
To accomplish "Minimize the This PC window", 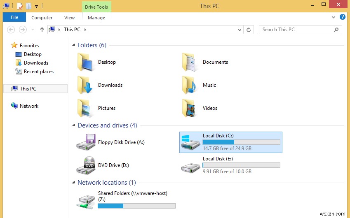I will (x=312, y=5).
